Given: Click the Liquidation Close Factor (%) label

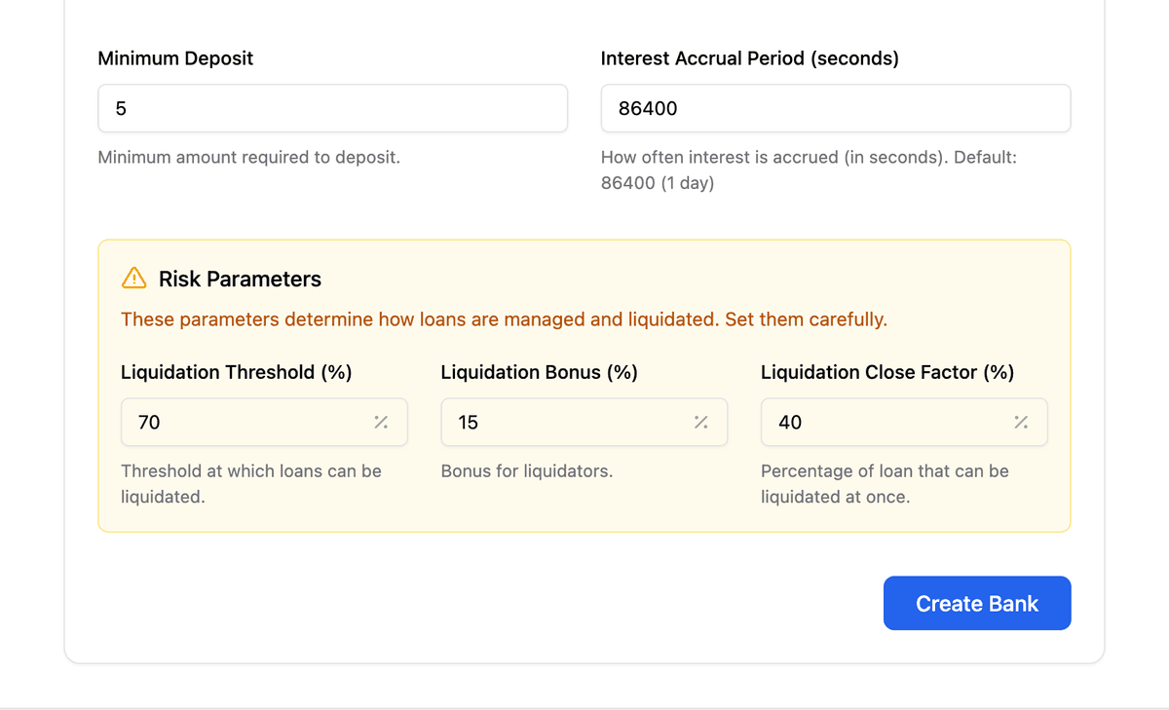Looking at the screenshot, I should pos(886,372).
